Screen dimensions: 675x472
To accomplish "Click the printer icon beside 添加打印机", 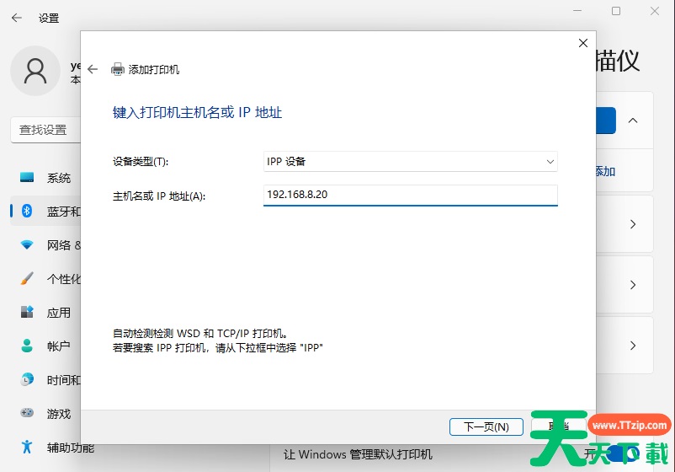I will coord(118,69).
